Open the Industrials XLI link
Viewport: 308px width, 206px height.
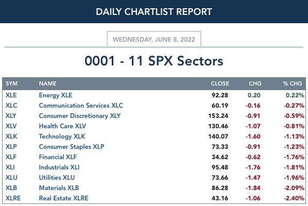coord(59,167)
